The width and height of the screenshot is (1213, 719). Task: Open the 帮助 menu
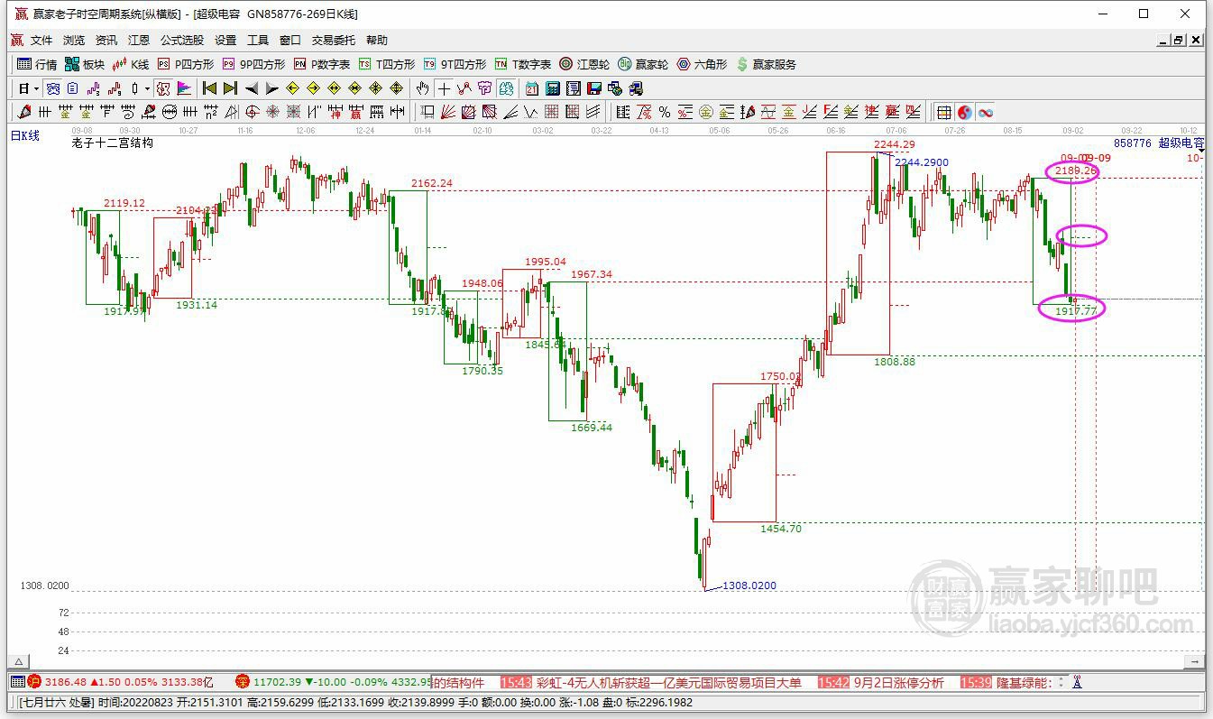[377, 41]
